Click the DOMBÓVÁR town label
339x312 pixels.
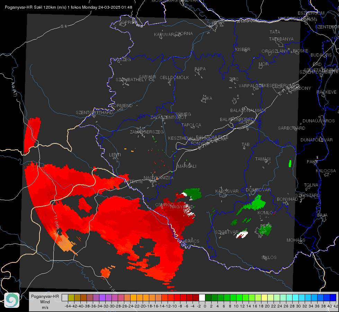click(x=258, y=190)
